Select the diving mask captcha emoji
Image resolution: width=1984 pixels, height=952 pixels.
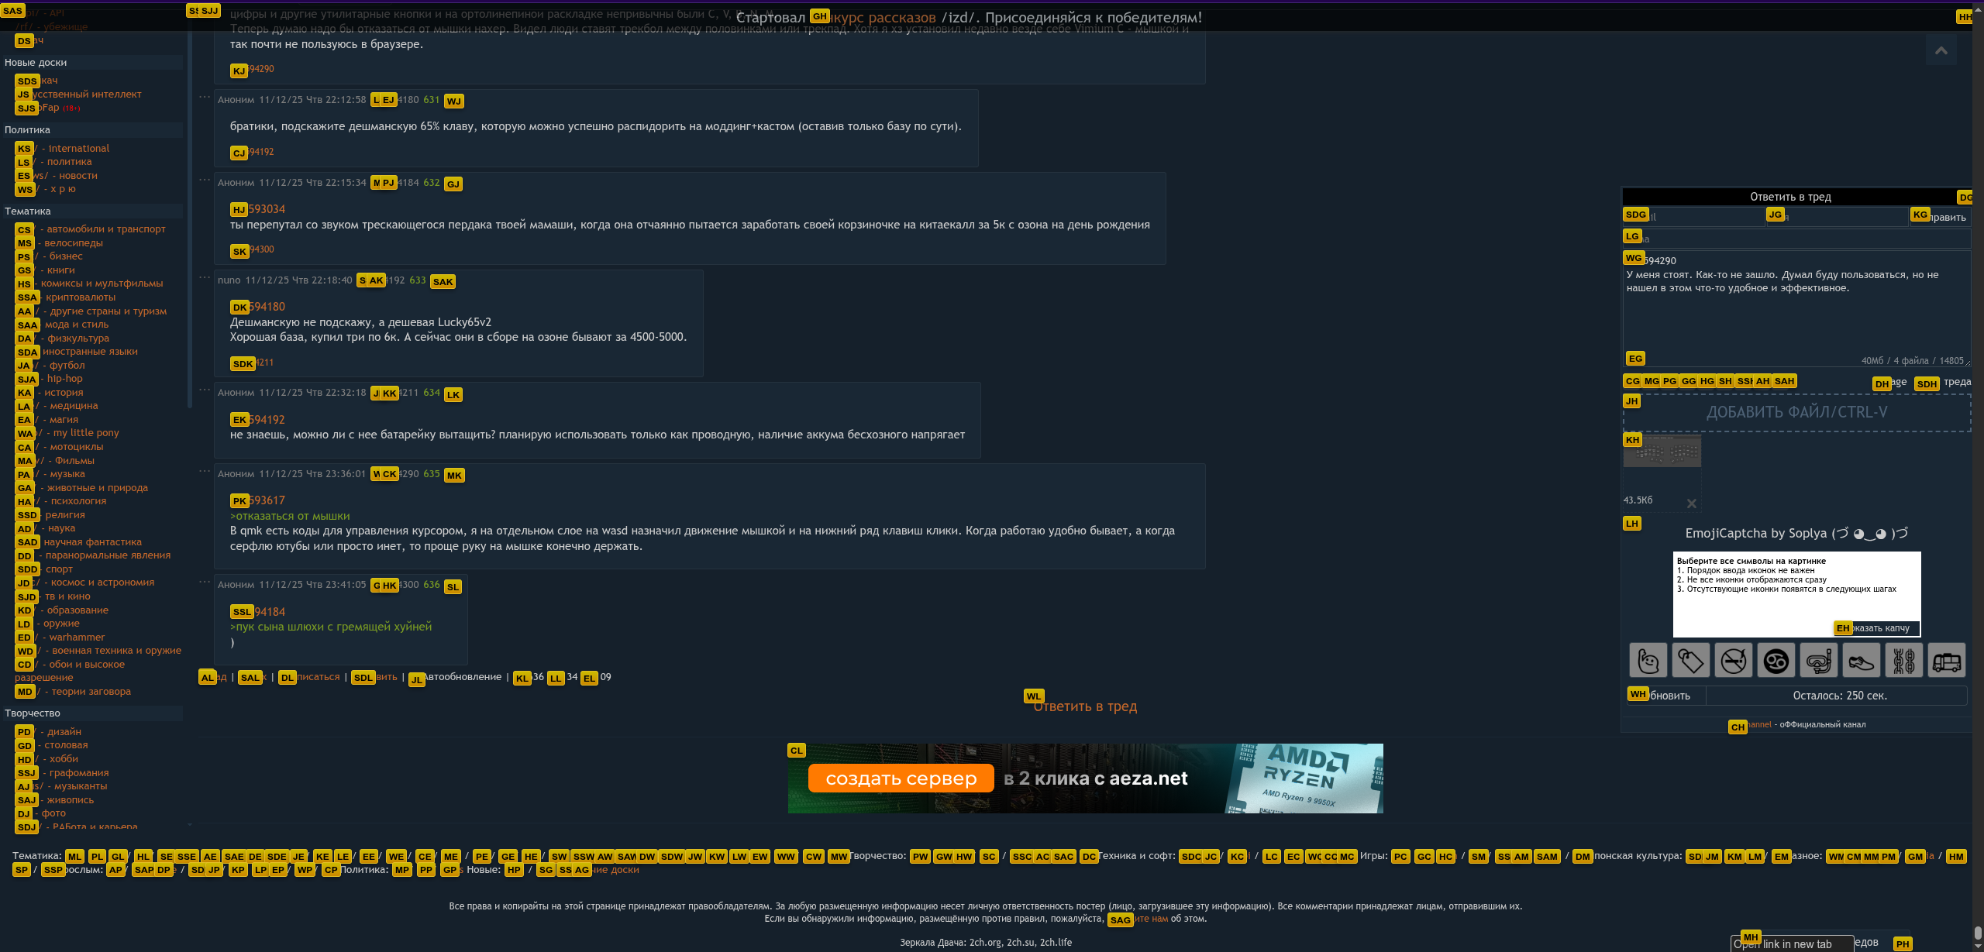pyautogui.click(x=1818, y=661)
